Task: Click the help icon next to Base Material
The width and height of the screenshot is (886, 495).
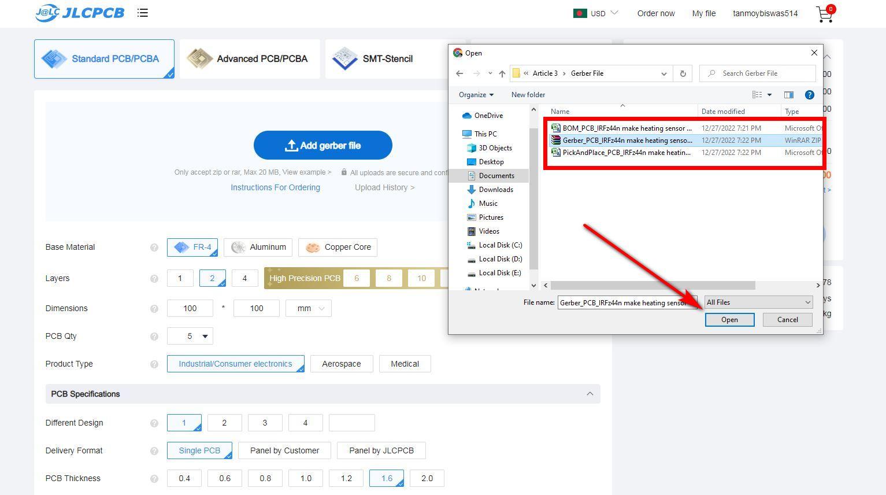Action: (x=154, y=247)
